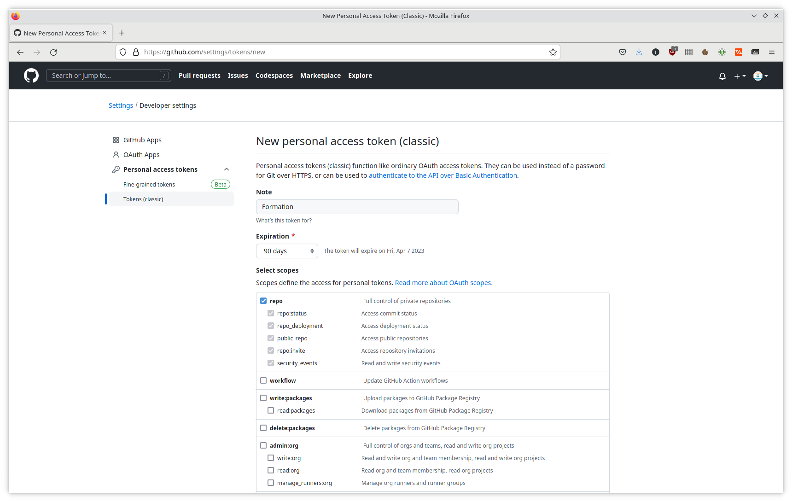Open Pull requests in the header
Image resolution: width=792 pixels, height=502 pixels.
click(199, 76)
